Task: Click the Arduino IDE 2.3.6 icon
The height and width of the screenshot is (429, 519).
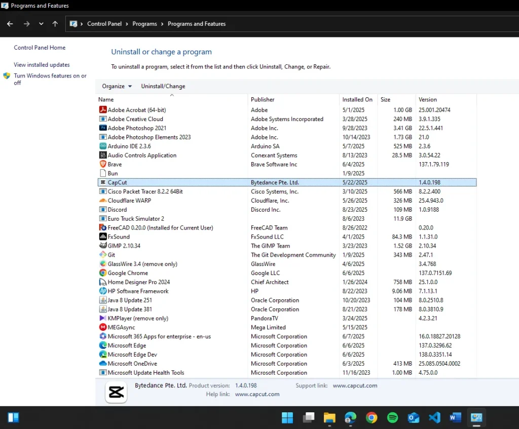Action: tap(103, 146)
